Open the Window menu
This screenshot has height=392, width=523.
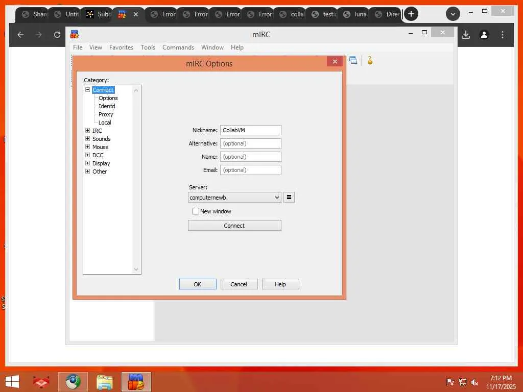(x=212, y=47)
